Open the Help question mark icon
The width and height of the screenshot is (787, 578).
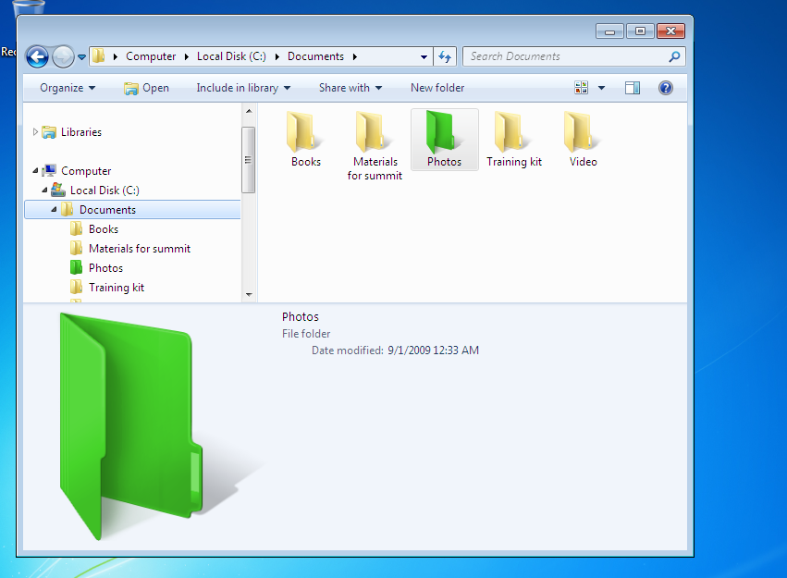coord(665,88)
